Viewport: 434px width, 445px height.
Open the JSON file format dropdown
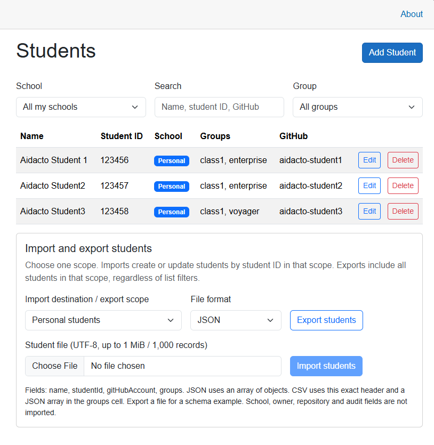coord(236,320)
